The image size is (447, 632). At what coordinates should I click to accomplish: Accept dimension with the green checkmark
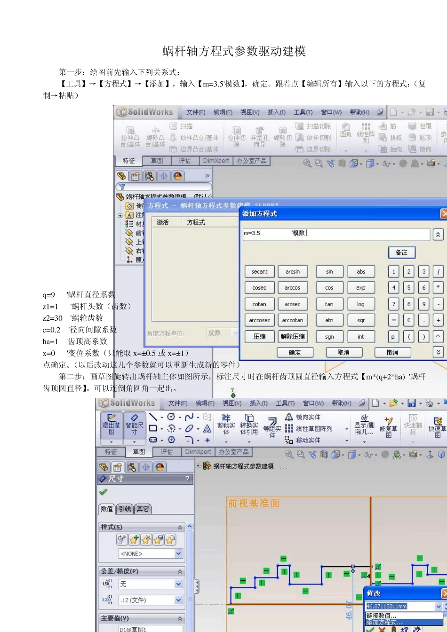(x=103, y=492)
